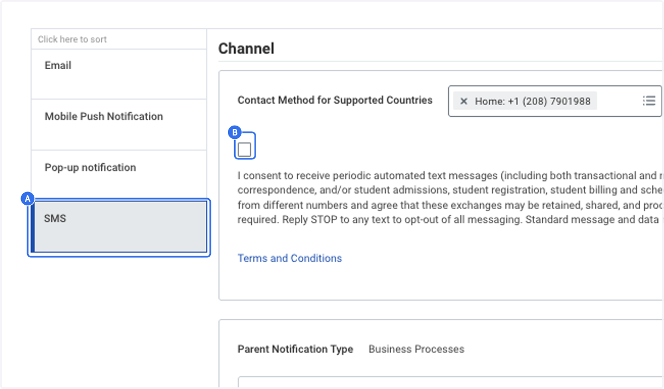This screenshot has width=664, height=389.
Task: Click the 'Click here to sort' field
Action: point(119,39)
